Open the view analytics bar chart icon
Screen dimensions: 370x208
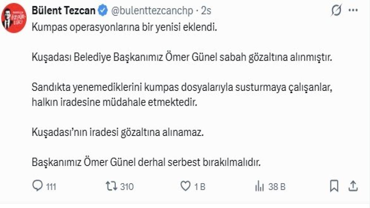point(259,187)
